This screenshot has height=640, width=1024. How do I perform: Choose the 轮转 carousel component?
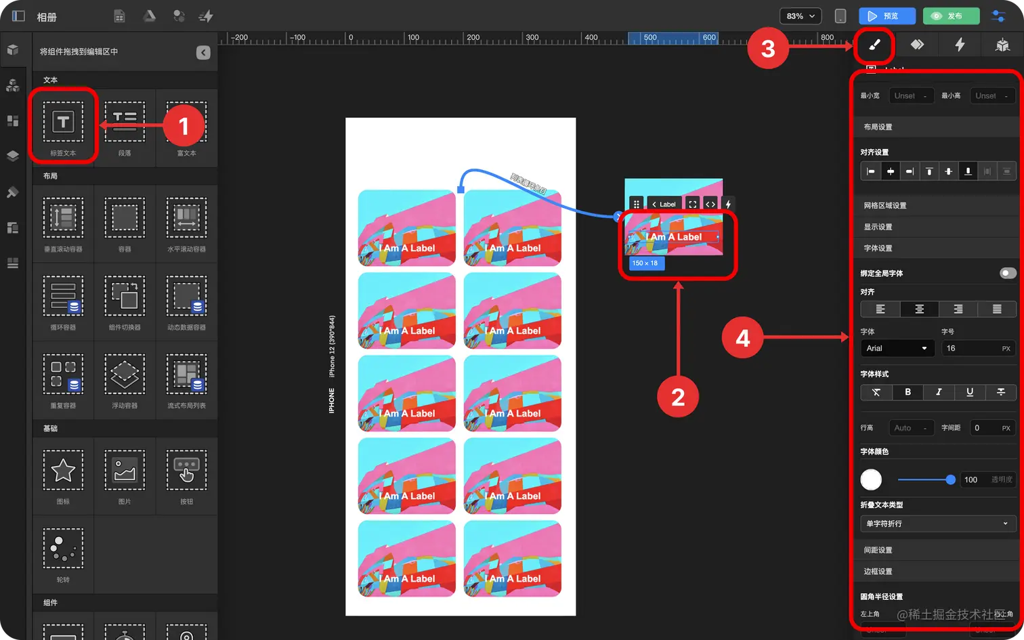coord(63,555)
